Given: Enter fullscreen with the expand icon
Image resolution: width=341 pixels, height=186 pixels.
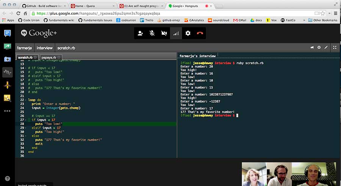Looking at the screenshot, I should pos(334,48).
